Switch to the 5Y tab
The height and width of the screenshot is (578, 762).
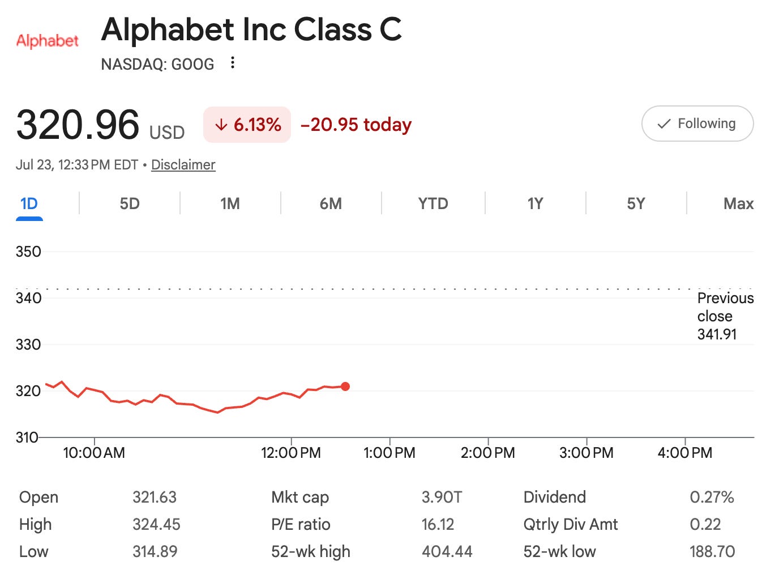[x=636, y=203]
